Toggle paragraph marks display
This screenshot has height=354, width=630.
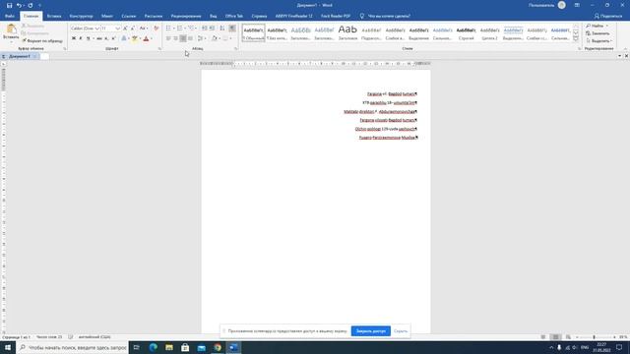(x=232, y=29)
